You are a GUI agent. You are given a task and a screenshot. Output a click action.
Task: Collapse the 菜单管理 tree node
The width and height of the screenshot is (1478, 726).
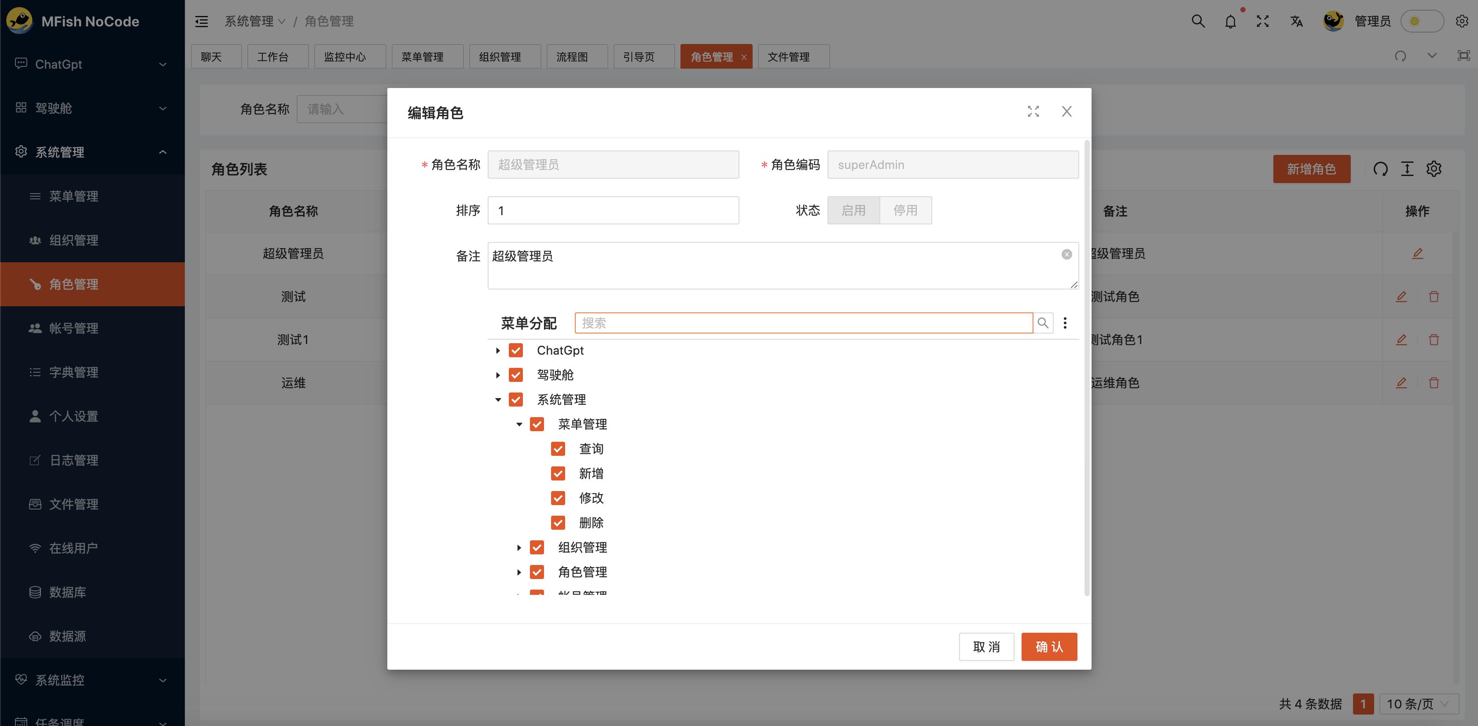click(518, 424)
